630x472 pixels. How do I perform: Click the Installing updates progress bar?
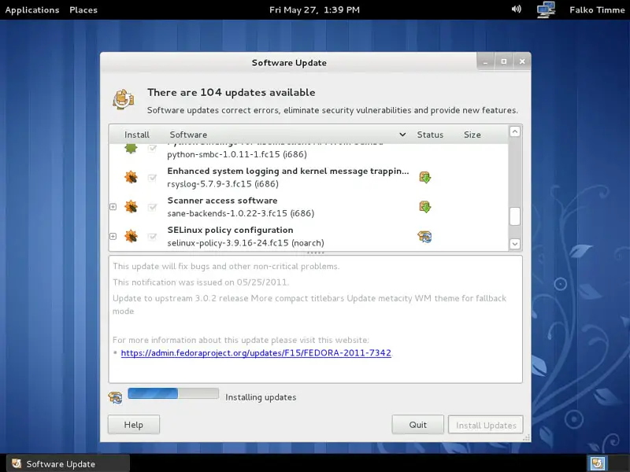(173, 393)
